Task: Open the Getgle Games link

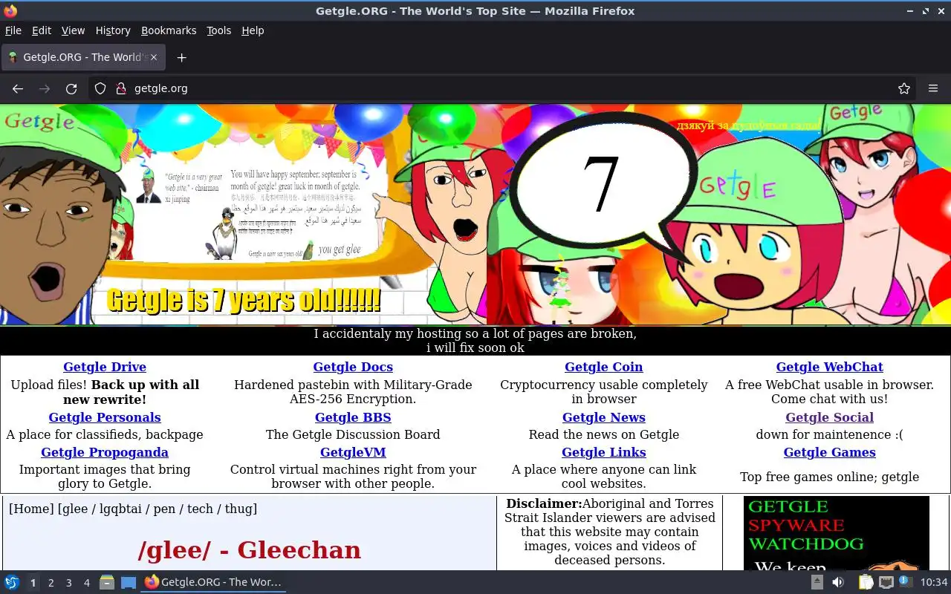Action: click(x=829, y=452)
